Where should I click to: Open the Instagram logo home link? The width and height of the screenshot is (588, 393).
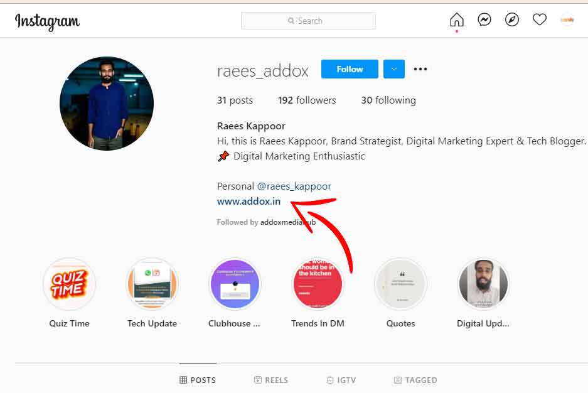(47, 21)
